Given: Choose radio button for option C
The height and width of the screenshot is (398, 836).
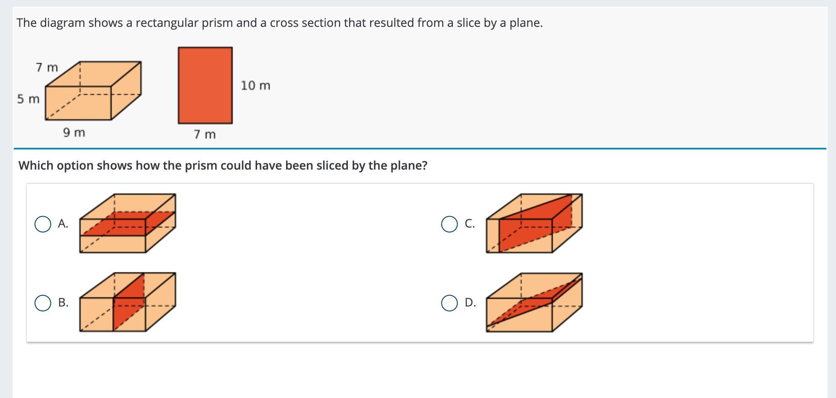Looking at the screenshot, I should point(450,224).
